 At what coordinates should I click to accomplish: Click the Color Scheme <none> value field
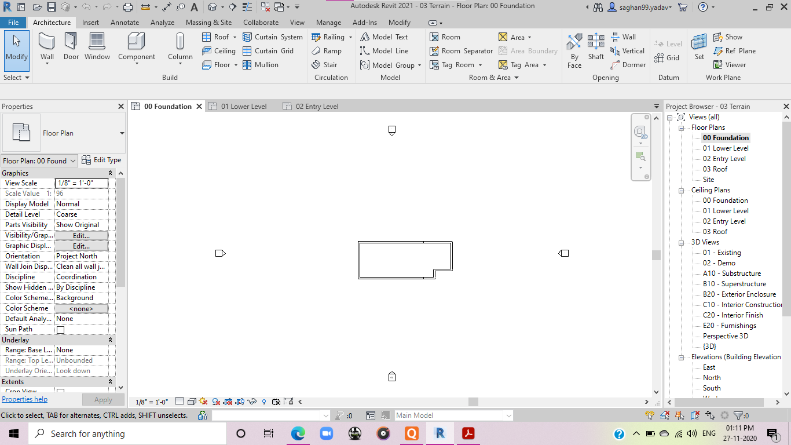coord(82,308)
